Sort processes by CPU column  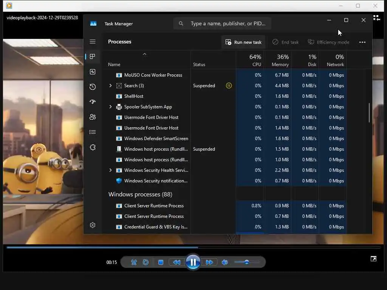[250, 60]
